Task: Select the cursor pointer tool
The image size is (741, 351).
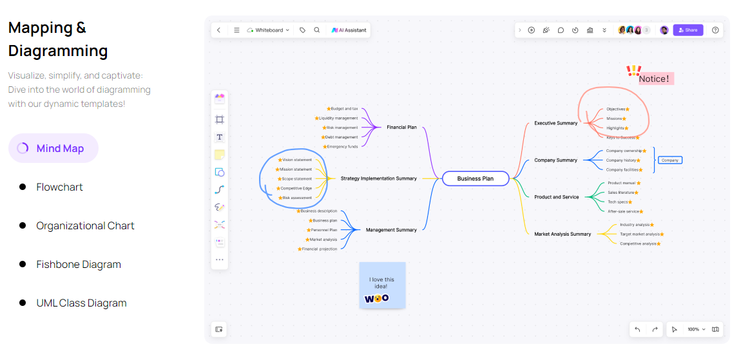Action: 675,329
